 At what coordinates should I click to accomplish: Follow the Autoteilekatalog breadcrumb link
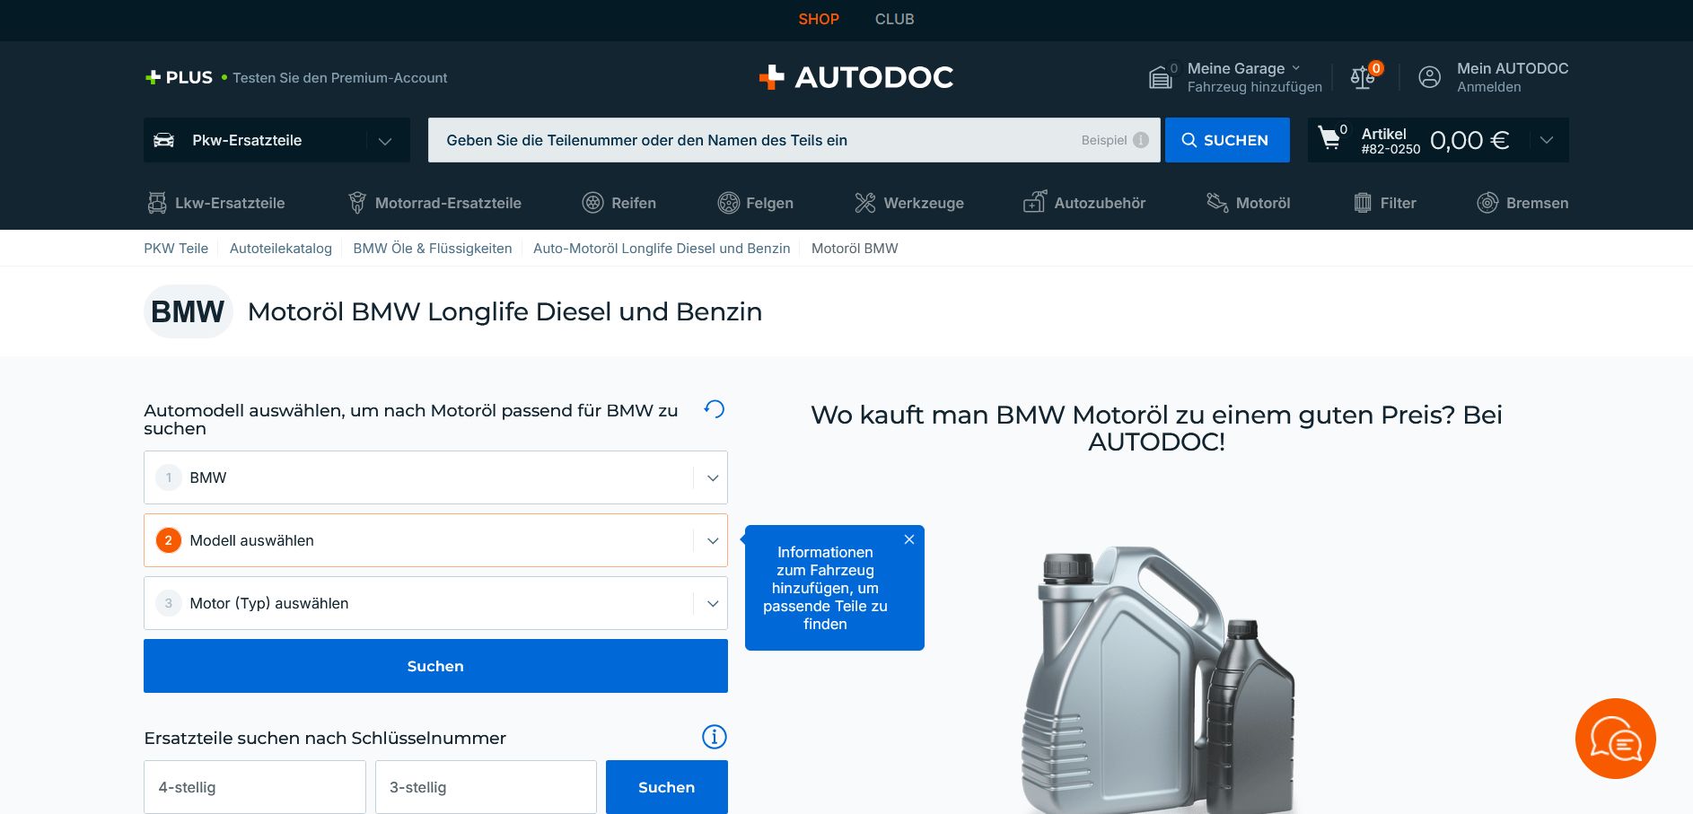[281, 249]
